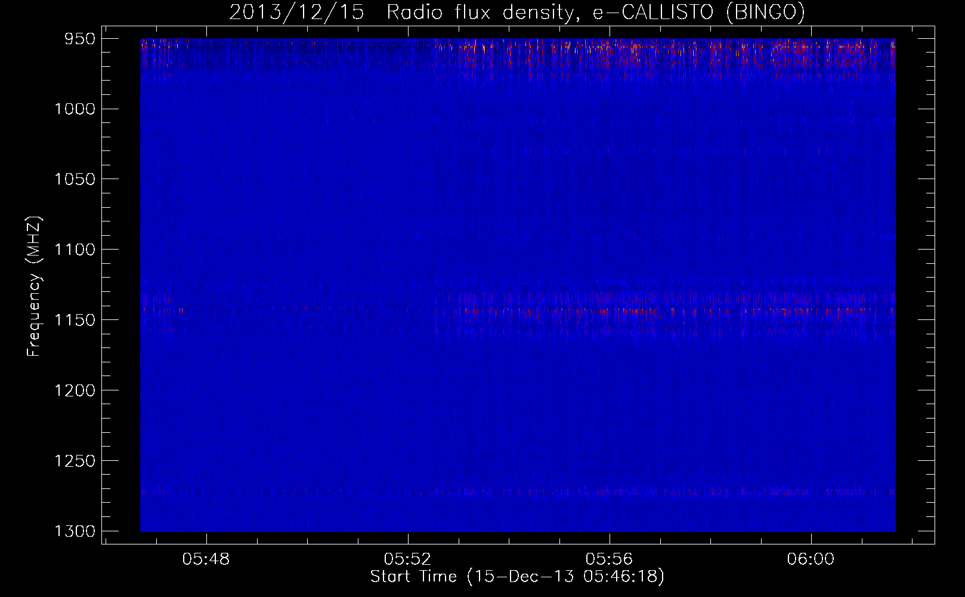Click the 'e-CALLISTO (BINGO)' title text

(x=699, y=13)
